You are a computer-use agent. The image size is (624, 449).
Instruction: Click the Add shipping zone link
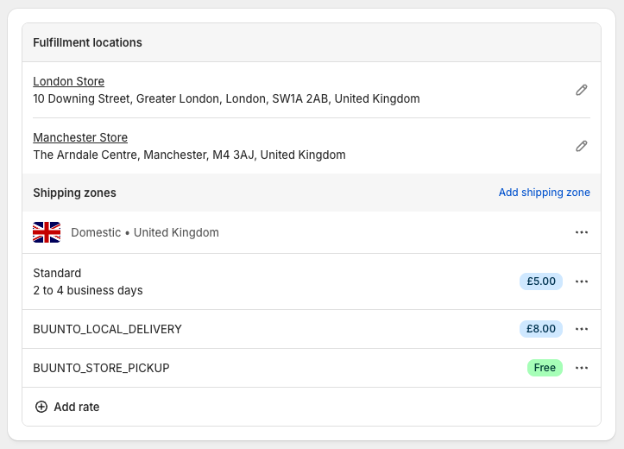544,193
